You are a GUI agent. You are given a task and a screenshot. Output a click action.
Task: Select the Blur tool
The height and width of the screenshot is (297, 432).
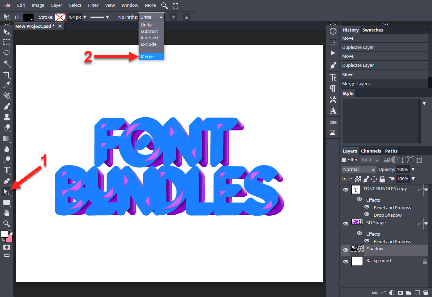tap(6, 149)
